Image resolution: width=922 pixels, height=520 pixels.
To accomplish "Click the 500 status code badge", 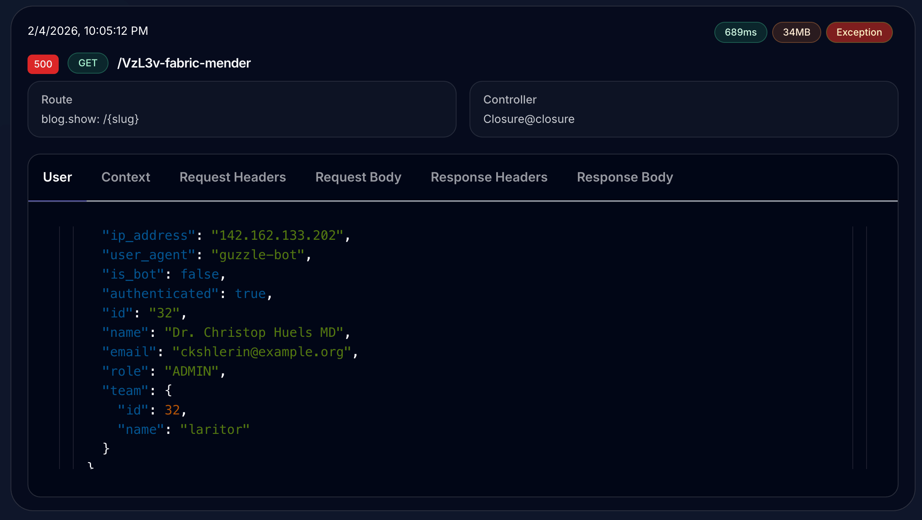I will (x=43, y=64).
